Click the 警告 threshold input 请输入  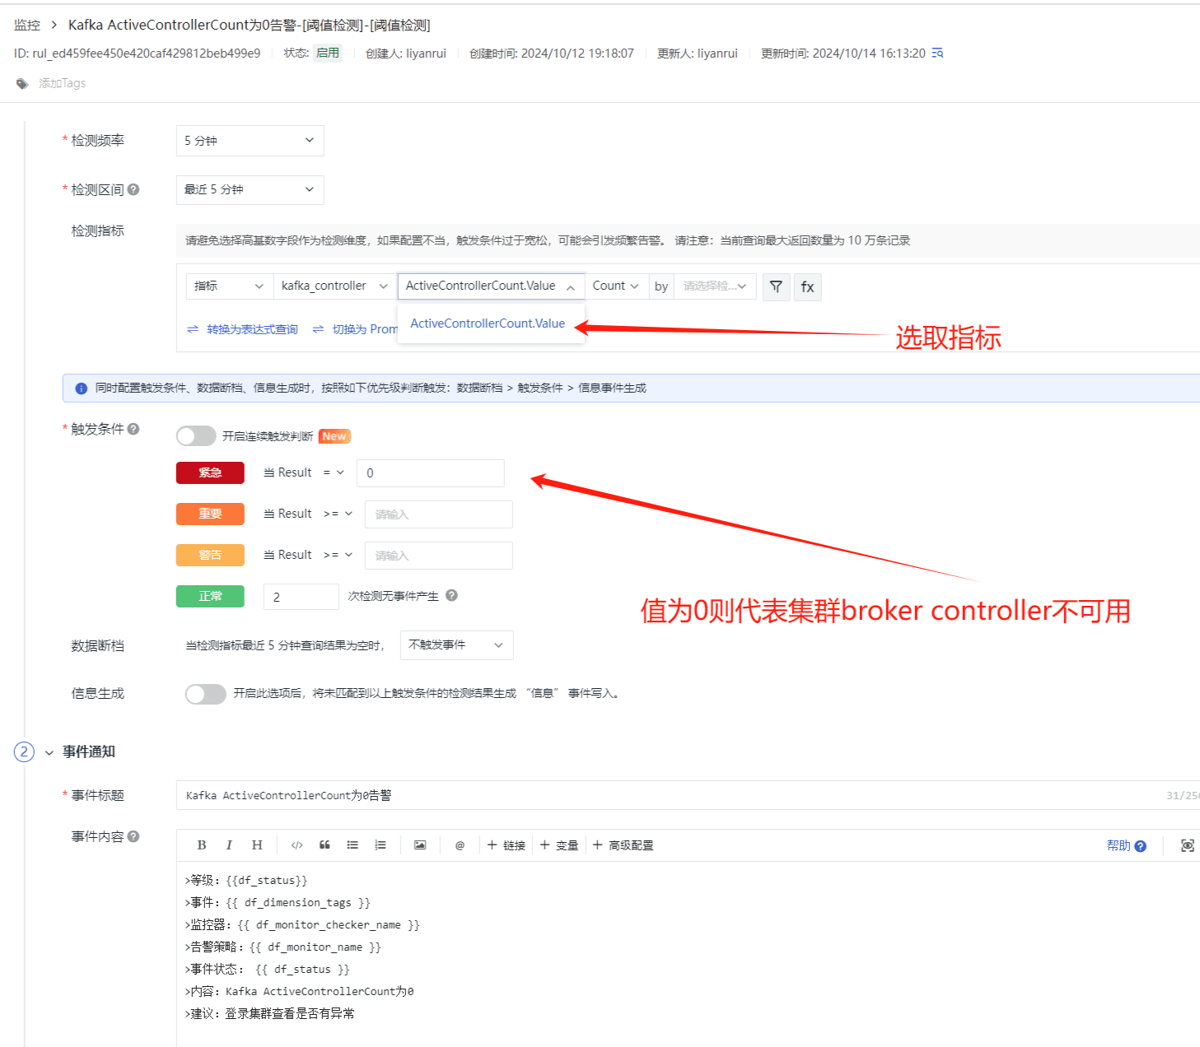(x=439, y=556)
